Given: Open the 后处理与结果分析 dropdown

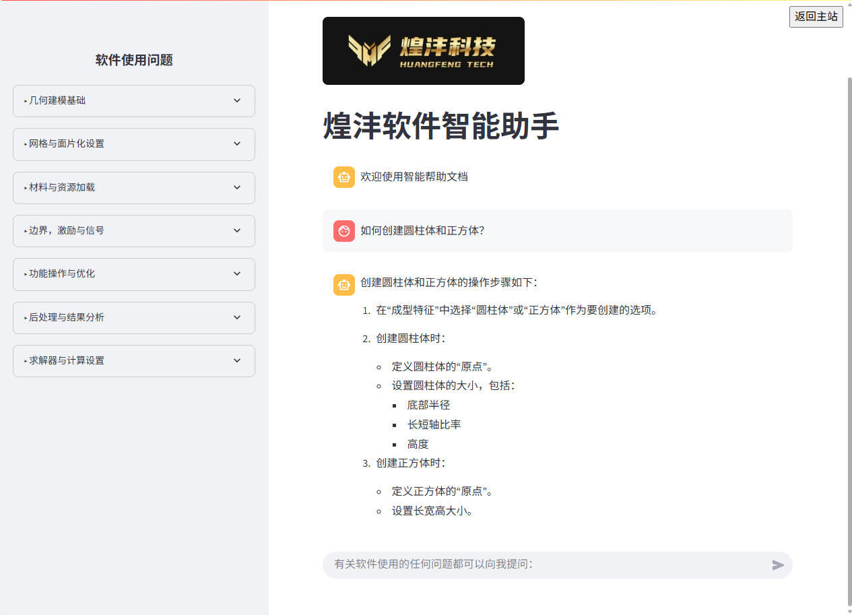Looking at the screenshot, I should 133,317.
